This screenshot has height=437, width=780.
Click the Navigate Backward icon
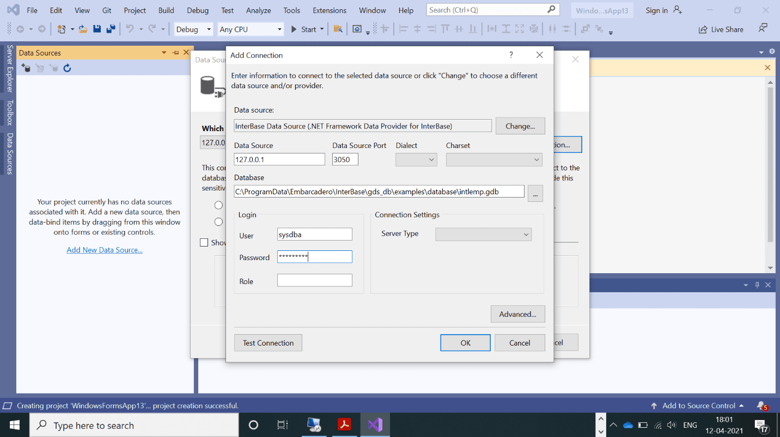(x=20, y=29)
